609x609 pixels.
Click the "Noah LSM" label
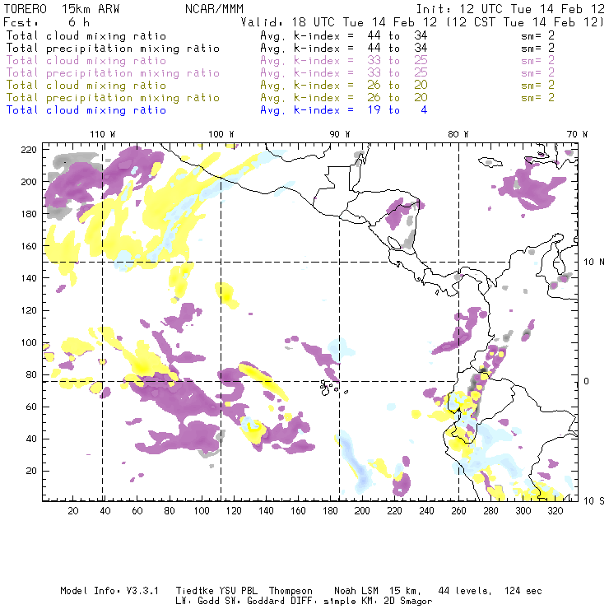(x=356, y=591)
